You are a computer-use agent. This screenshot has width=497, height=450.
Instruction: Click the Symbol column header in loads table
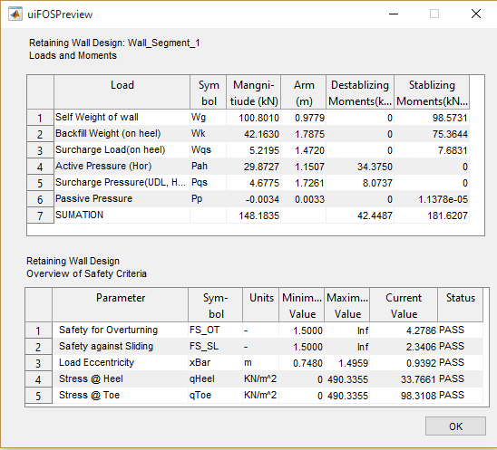pos(209,92)
